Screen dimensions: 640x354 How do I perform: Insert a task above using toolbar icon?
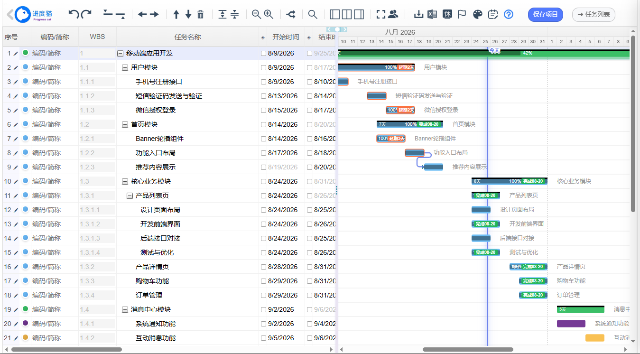pos(108,13)
